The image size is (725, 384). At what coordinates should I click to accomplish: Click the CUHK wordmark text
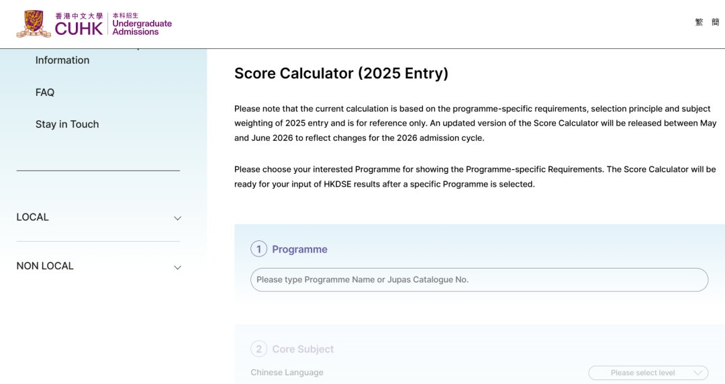[x=79, y=28]
